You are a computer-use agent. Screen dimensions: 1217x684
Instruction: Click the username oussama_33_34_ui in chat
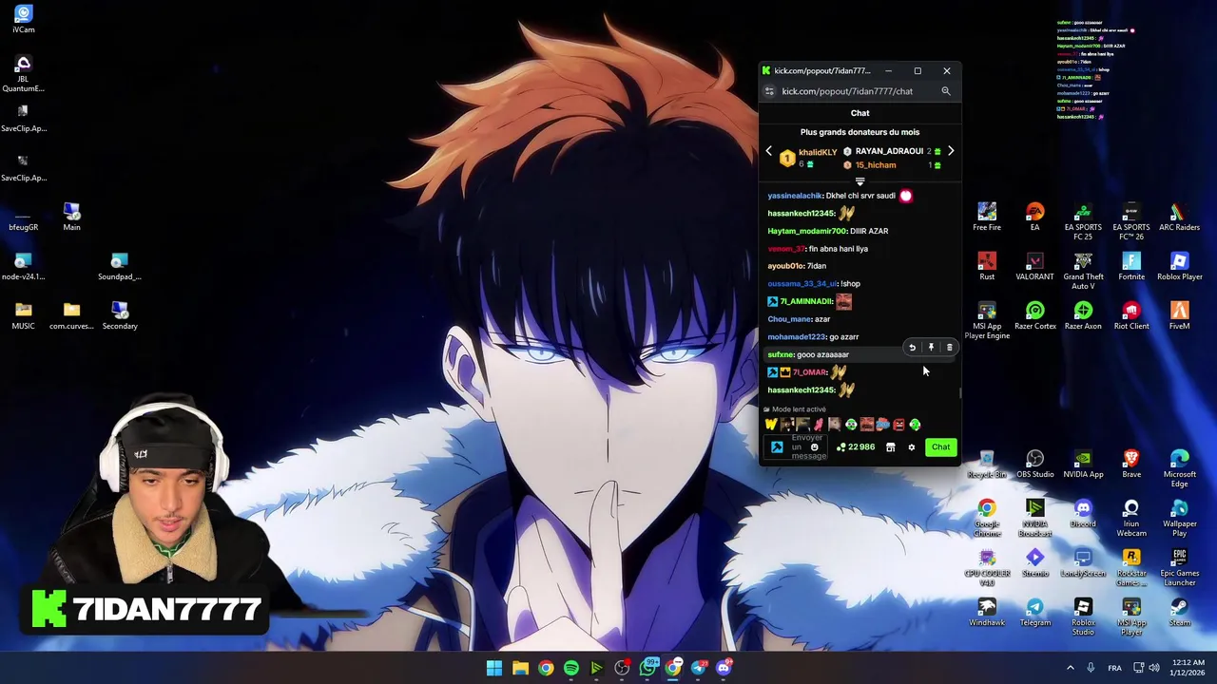(x=802, y=284)
